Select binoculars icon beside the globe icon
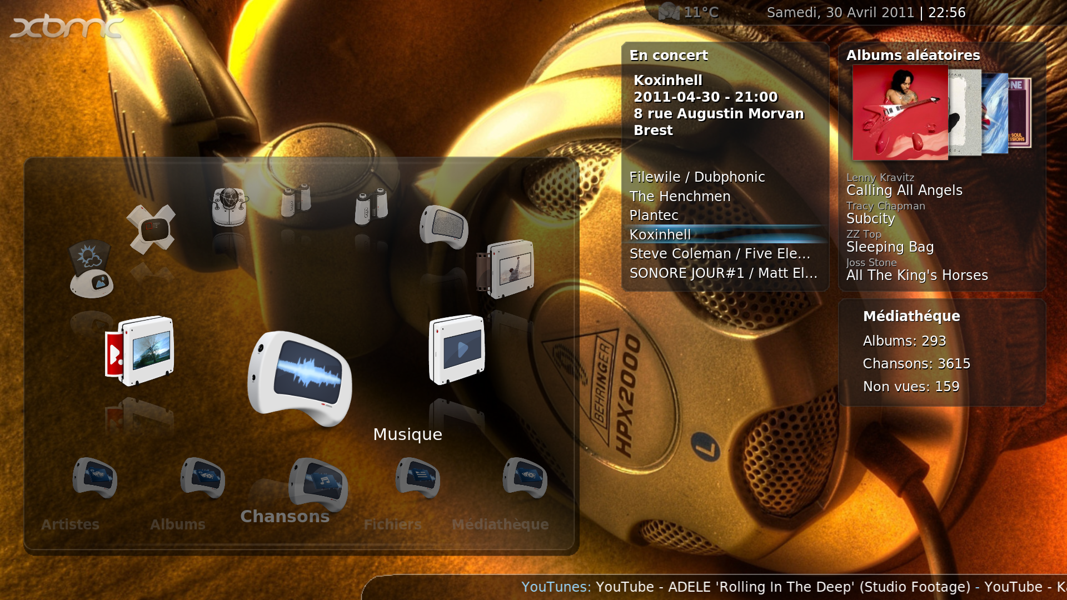1067x600 pixels. [296, 200]
